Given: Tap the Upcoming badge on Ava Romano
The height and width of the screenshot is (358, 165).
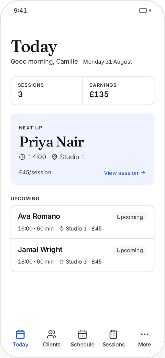Looking at the screenshot, I should [x=130, y=217].
